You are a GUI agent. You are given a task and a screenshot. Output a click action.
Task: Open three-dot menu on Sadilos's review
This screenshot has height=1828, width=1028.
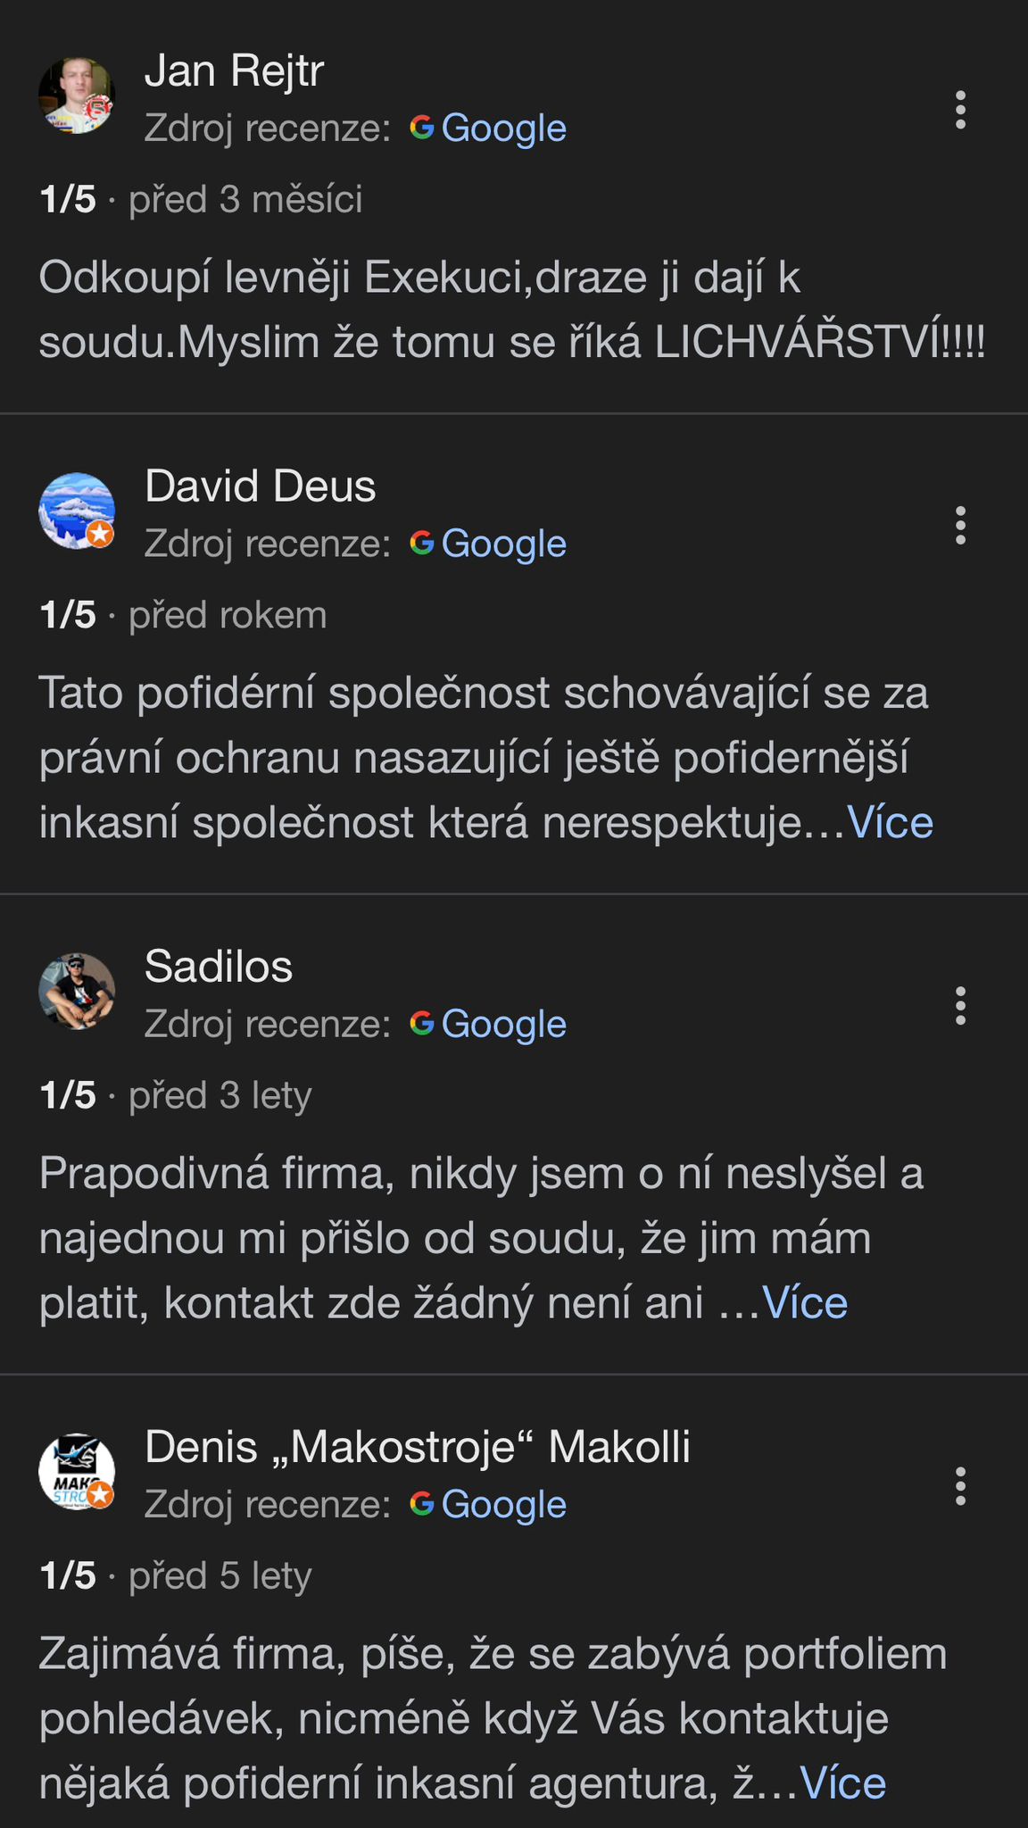point(960,1006)
